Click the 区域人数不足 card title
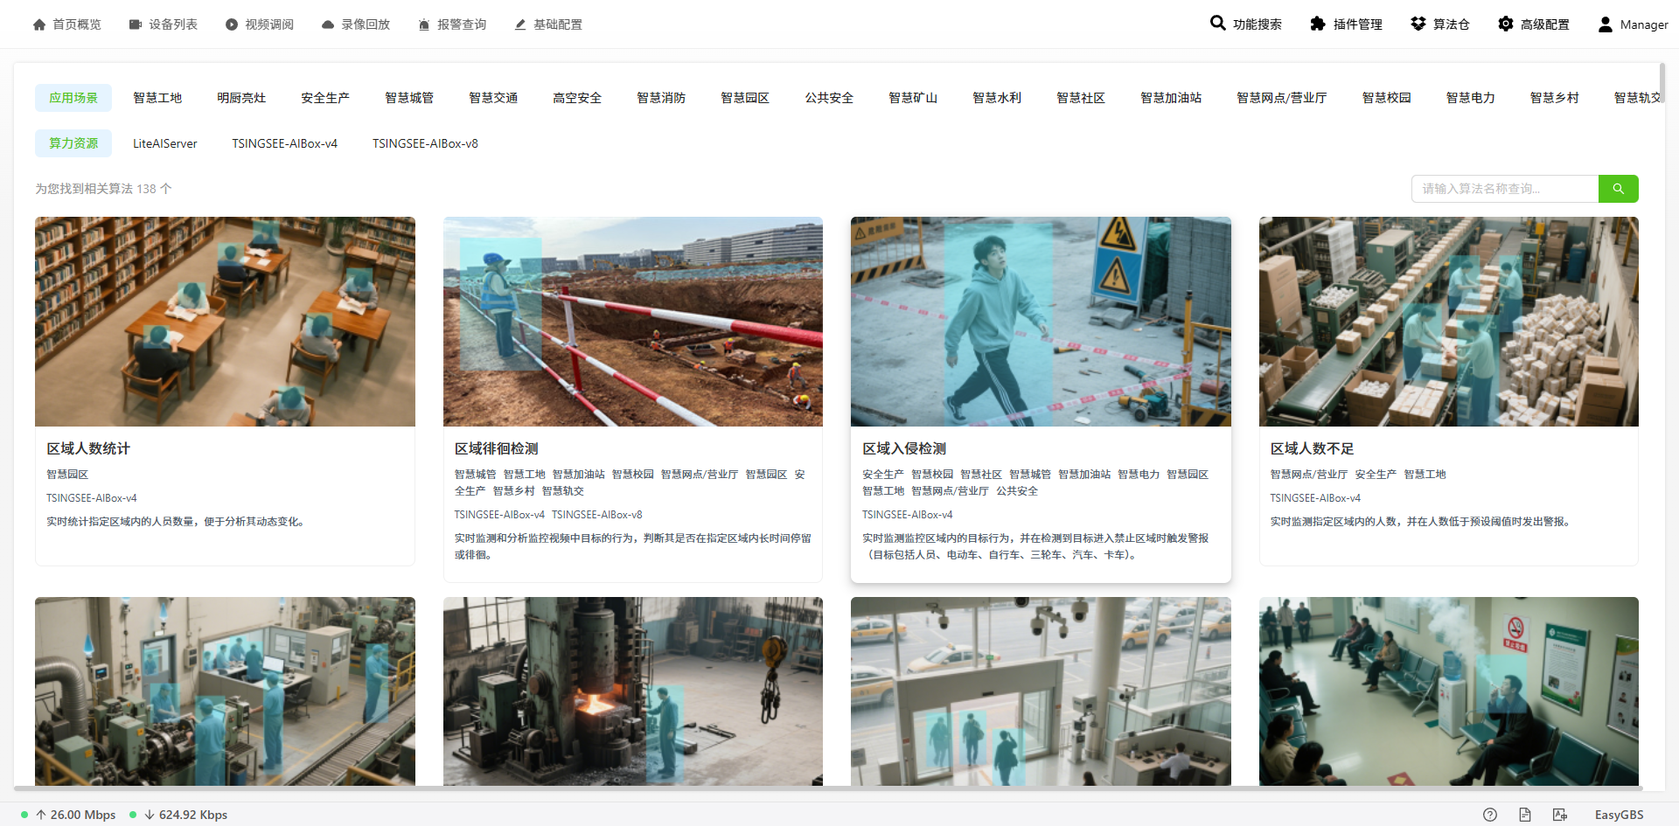The width and height of the screenshot is (1679, 826). (x=1313, y=448)
